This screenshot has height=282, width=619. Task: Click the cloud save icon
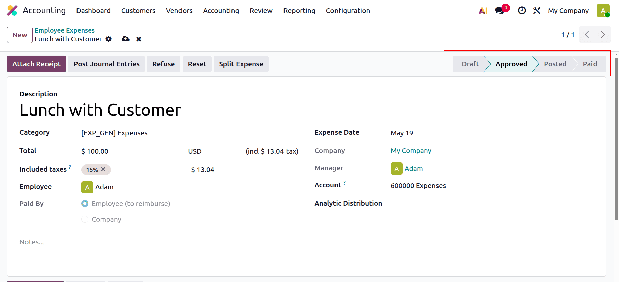(125, 39)
